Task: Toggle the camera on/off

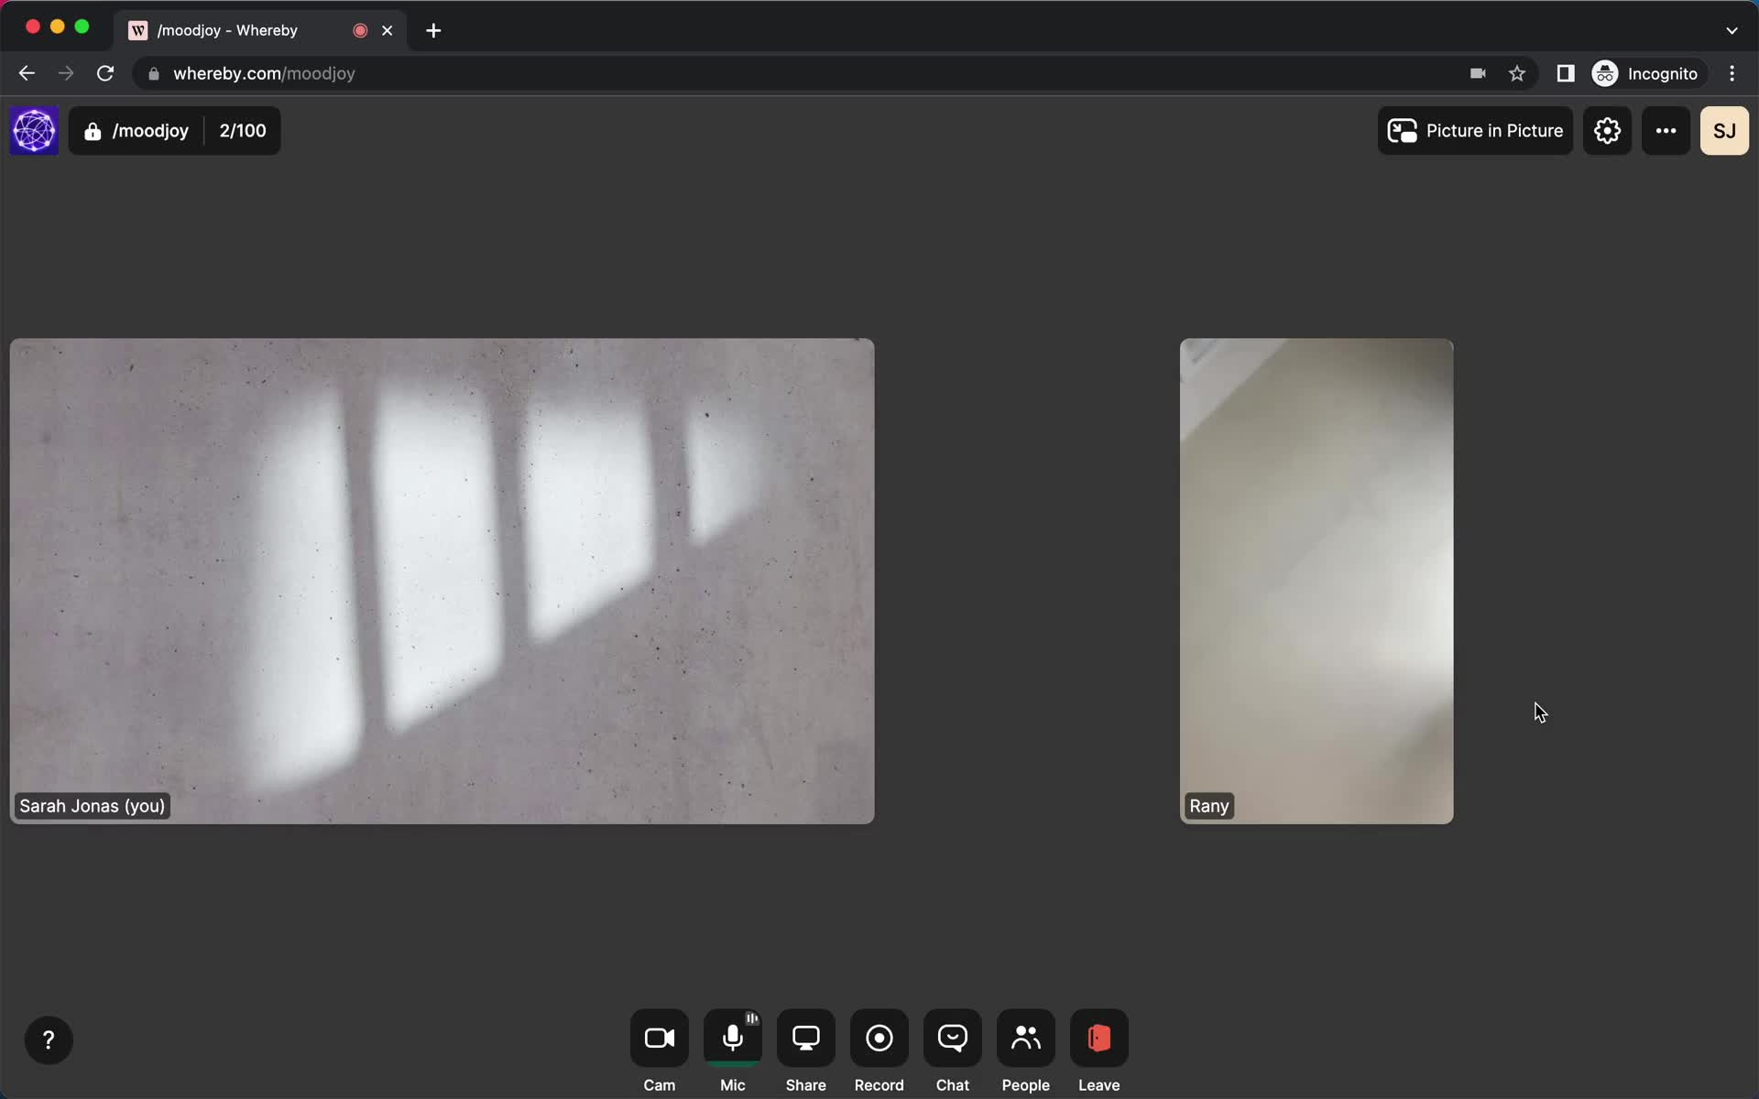Action: point(659,1039)
